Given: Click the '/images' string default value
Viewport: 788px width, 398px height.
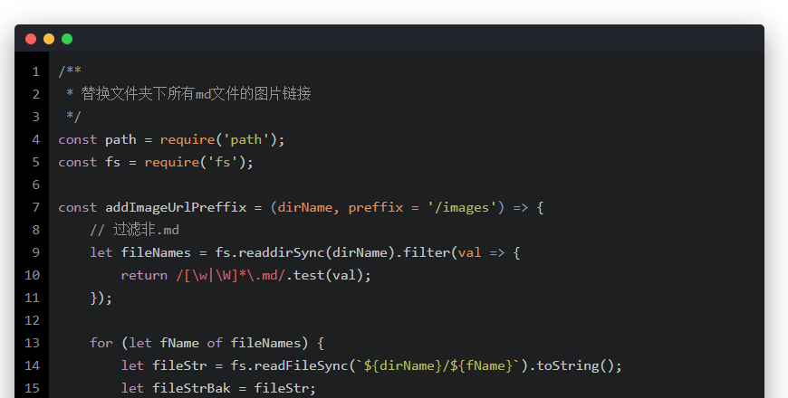Looking at the screenshot, I should pos(465,207).
